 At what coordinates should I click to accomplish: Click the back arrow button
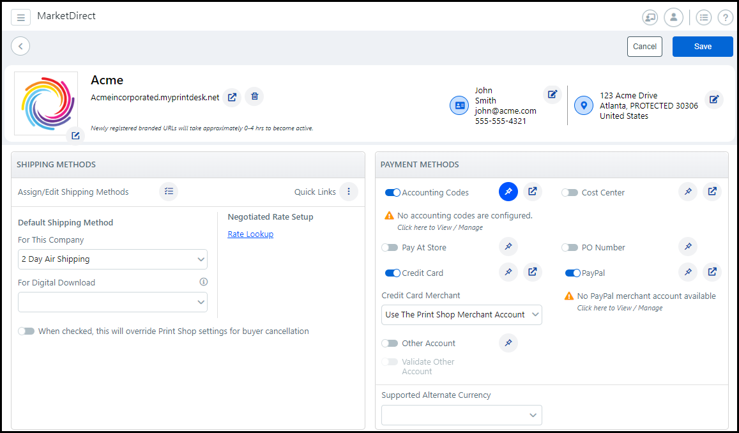coord(20,46)
